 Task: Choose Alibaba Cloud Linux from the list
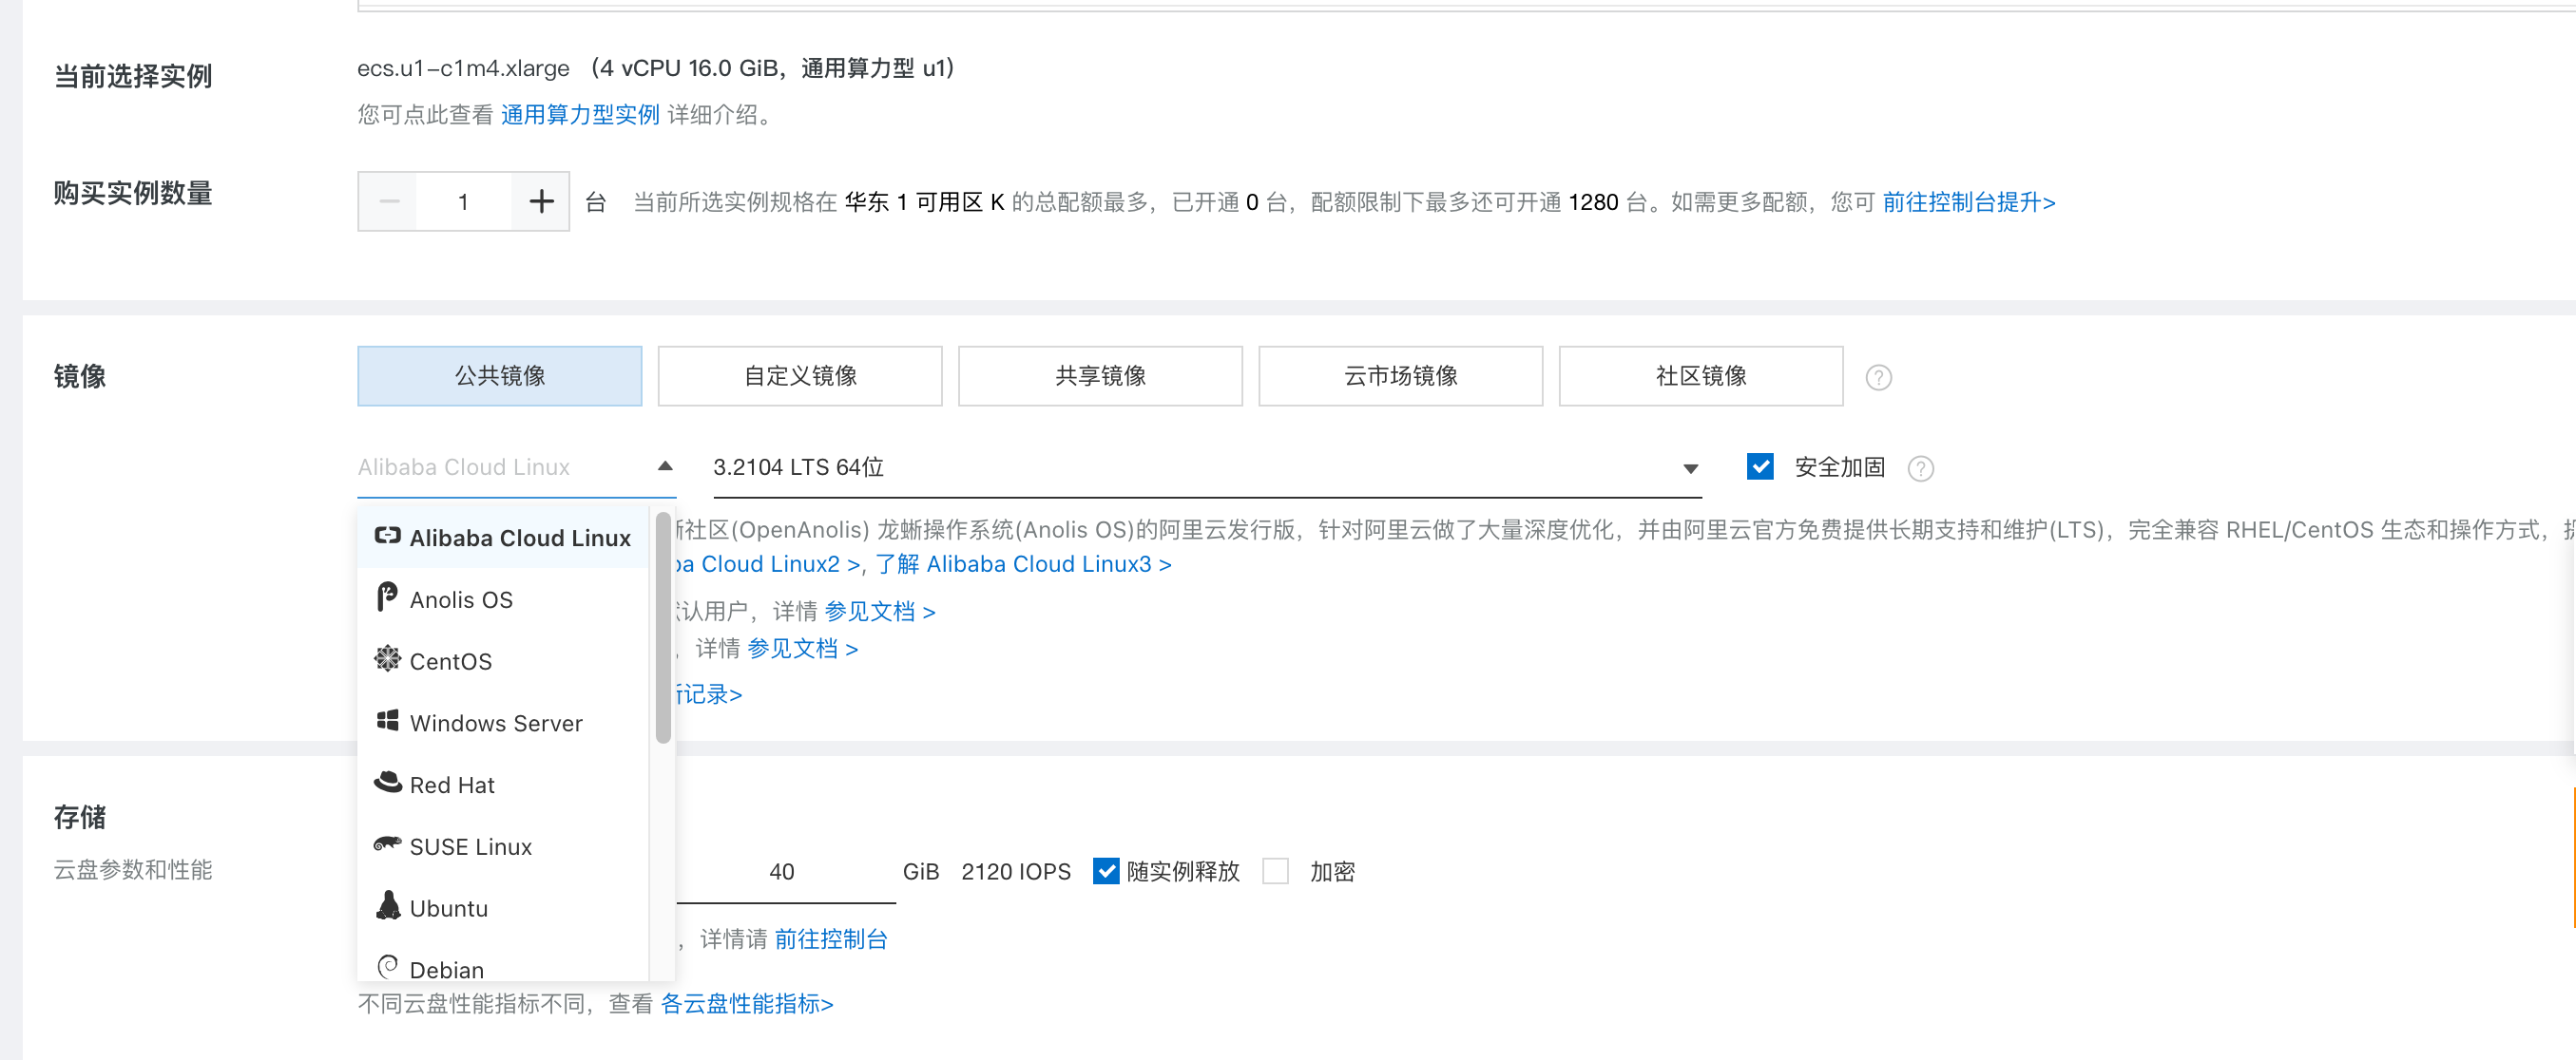coord(503,538)
